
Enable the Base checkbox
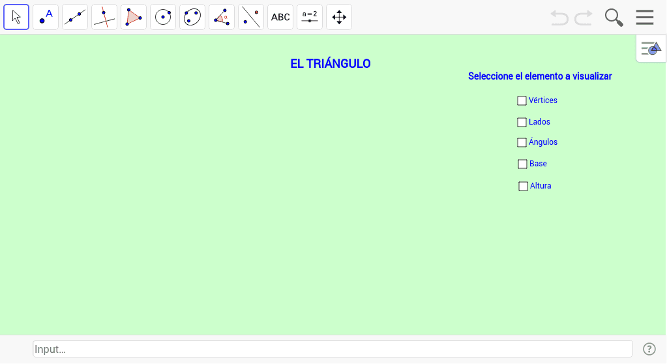tap(522, 164)
